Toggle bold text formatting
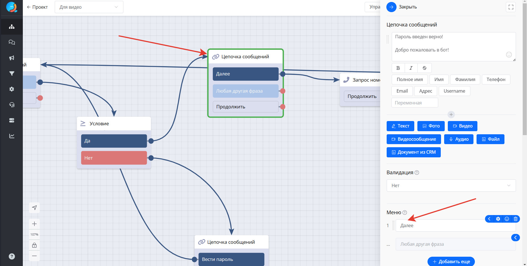The width and height of the screenshot is (527, 266). pyautogui.click(x=398, y=68)
